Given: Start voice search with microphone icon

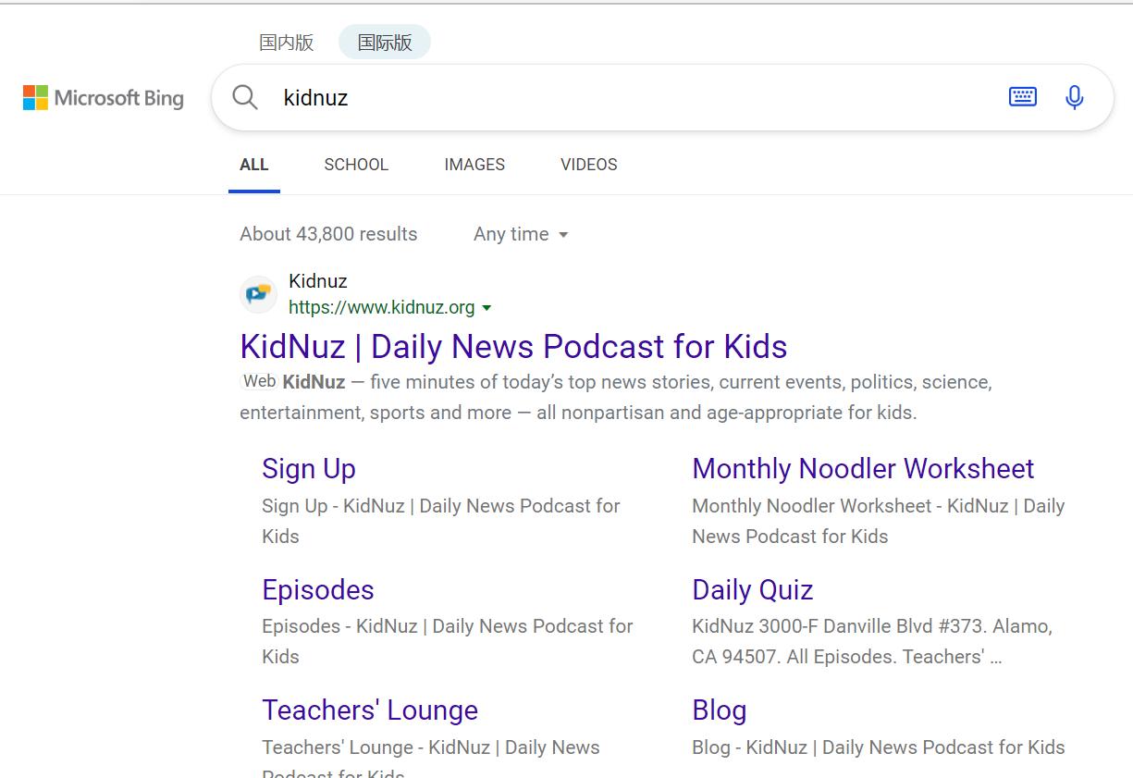Looking at the screenshot, I should tap(1074, 97).
